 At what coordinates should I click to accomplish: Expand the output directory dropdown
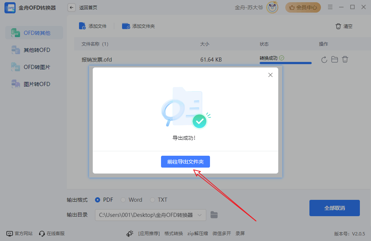(201, 215)
